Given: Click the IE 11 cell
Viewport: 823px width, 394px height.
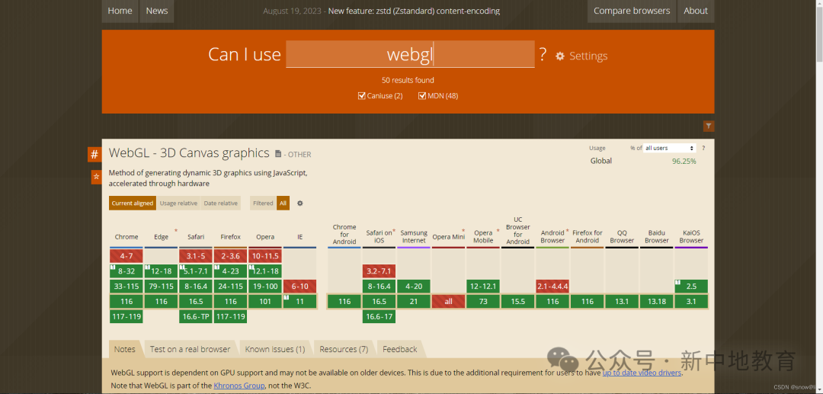Looking at the screenshot, I should [x=299, y=302].
